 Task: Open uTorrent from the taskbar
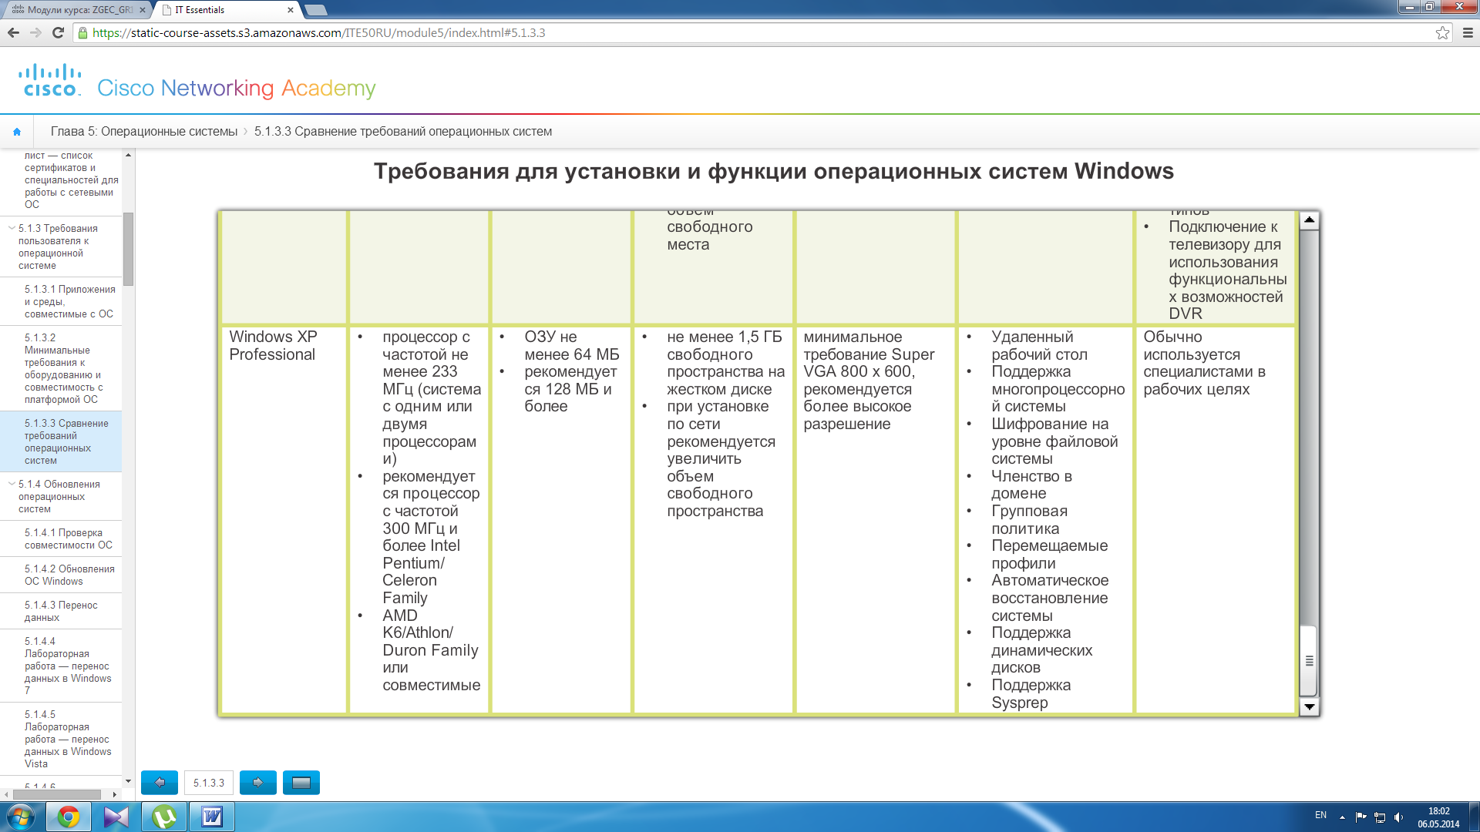click(x=164, y=817)
